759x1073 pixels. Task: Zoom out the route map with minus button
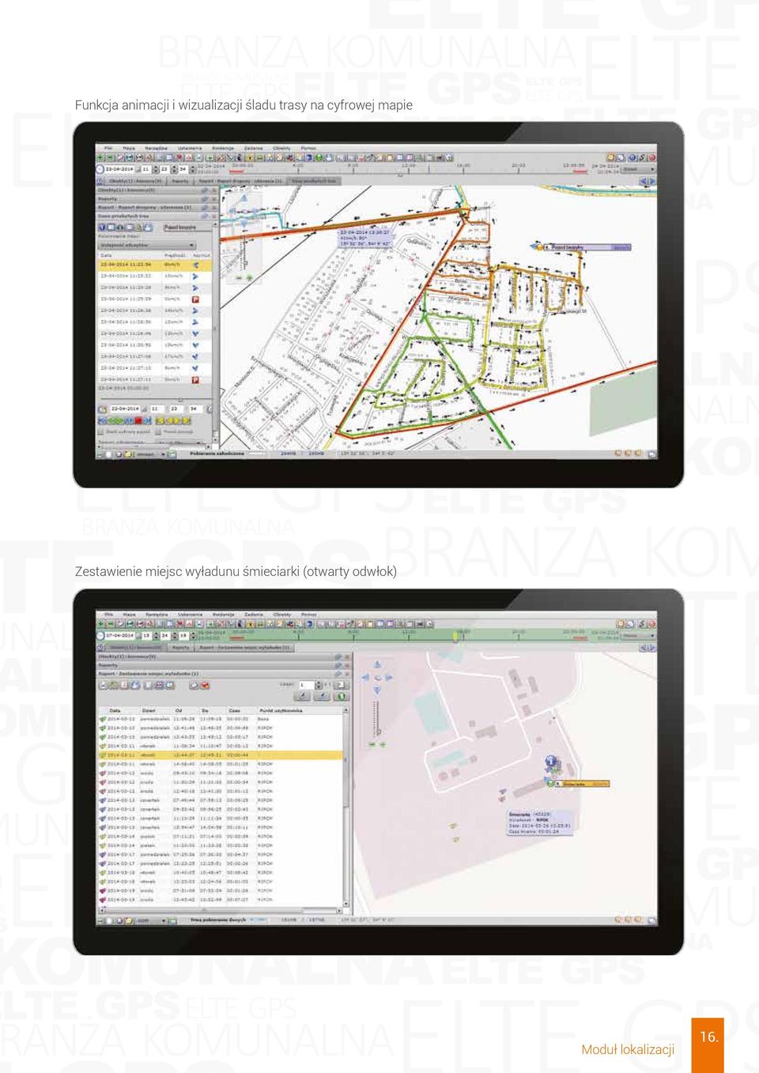(x=240, y=277)
